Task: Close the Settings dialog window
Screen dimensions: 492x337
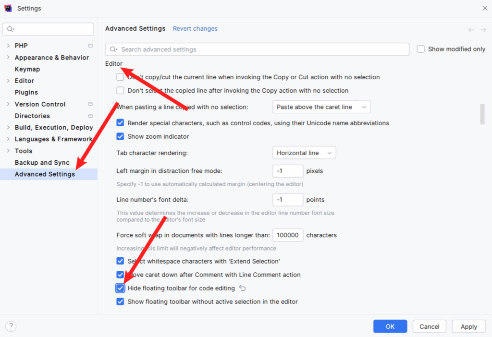Action: click(485, 8)
